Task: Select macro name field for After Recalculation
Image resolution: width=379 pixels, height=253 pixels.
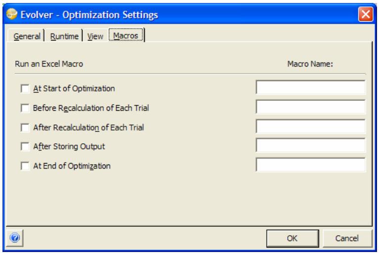Action: coord(311,126)
